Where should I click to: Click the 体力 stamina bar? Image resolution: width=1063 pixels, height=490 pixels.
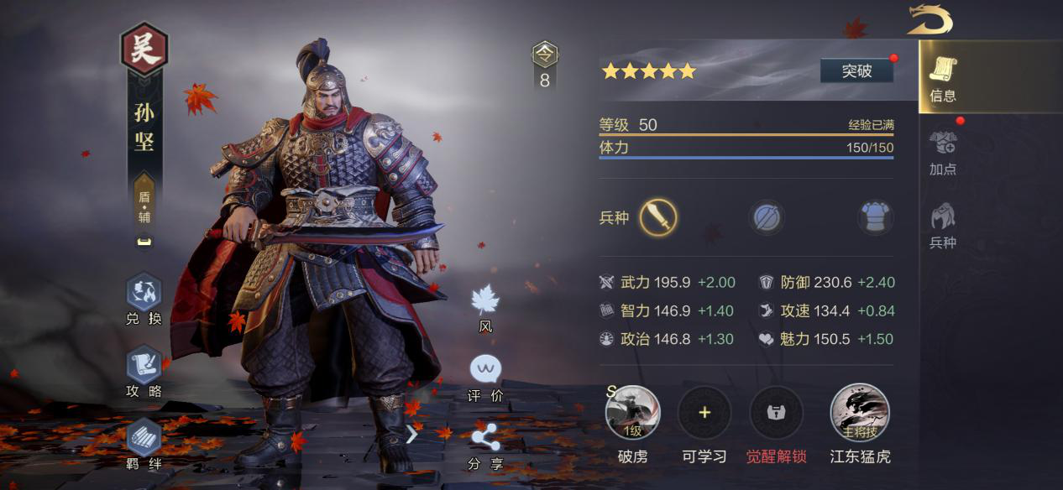coord(746,149)
